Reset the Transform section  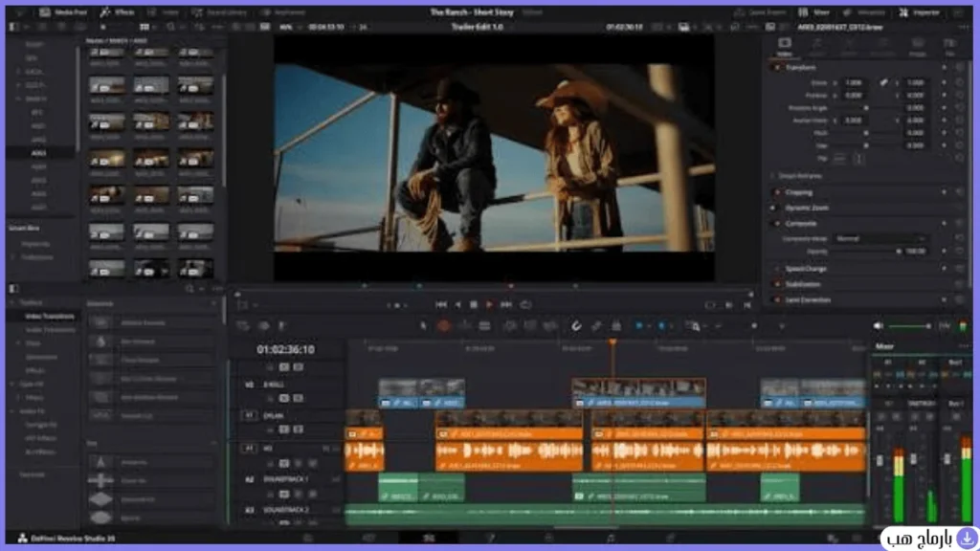(960, 68)
